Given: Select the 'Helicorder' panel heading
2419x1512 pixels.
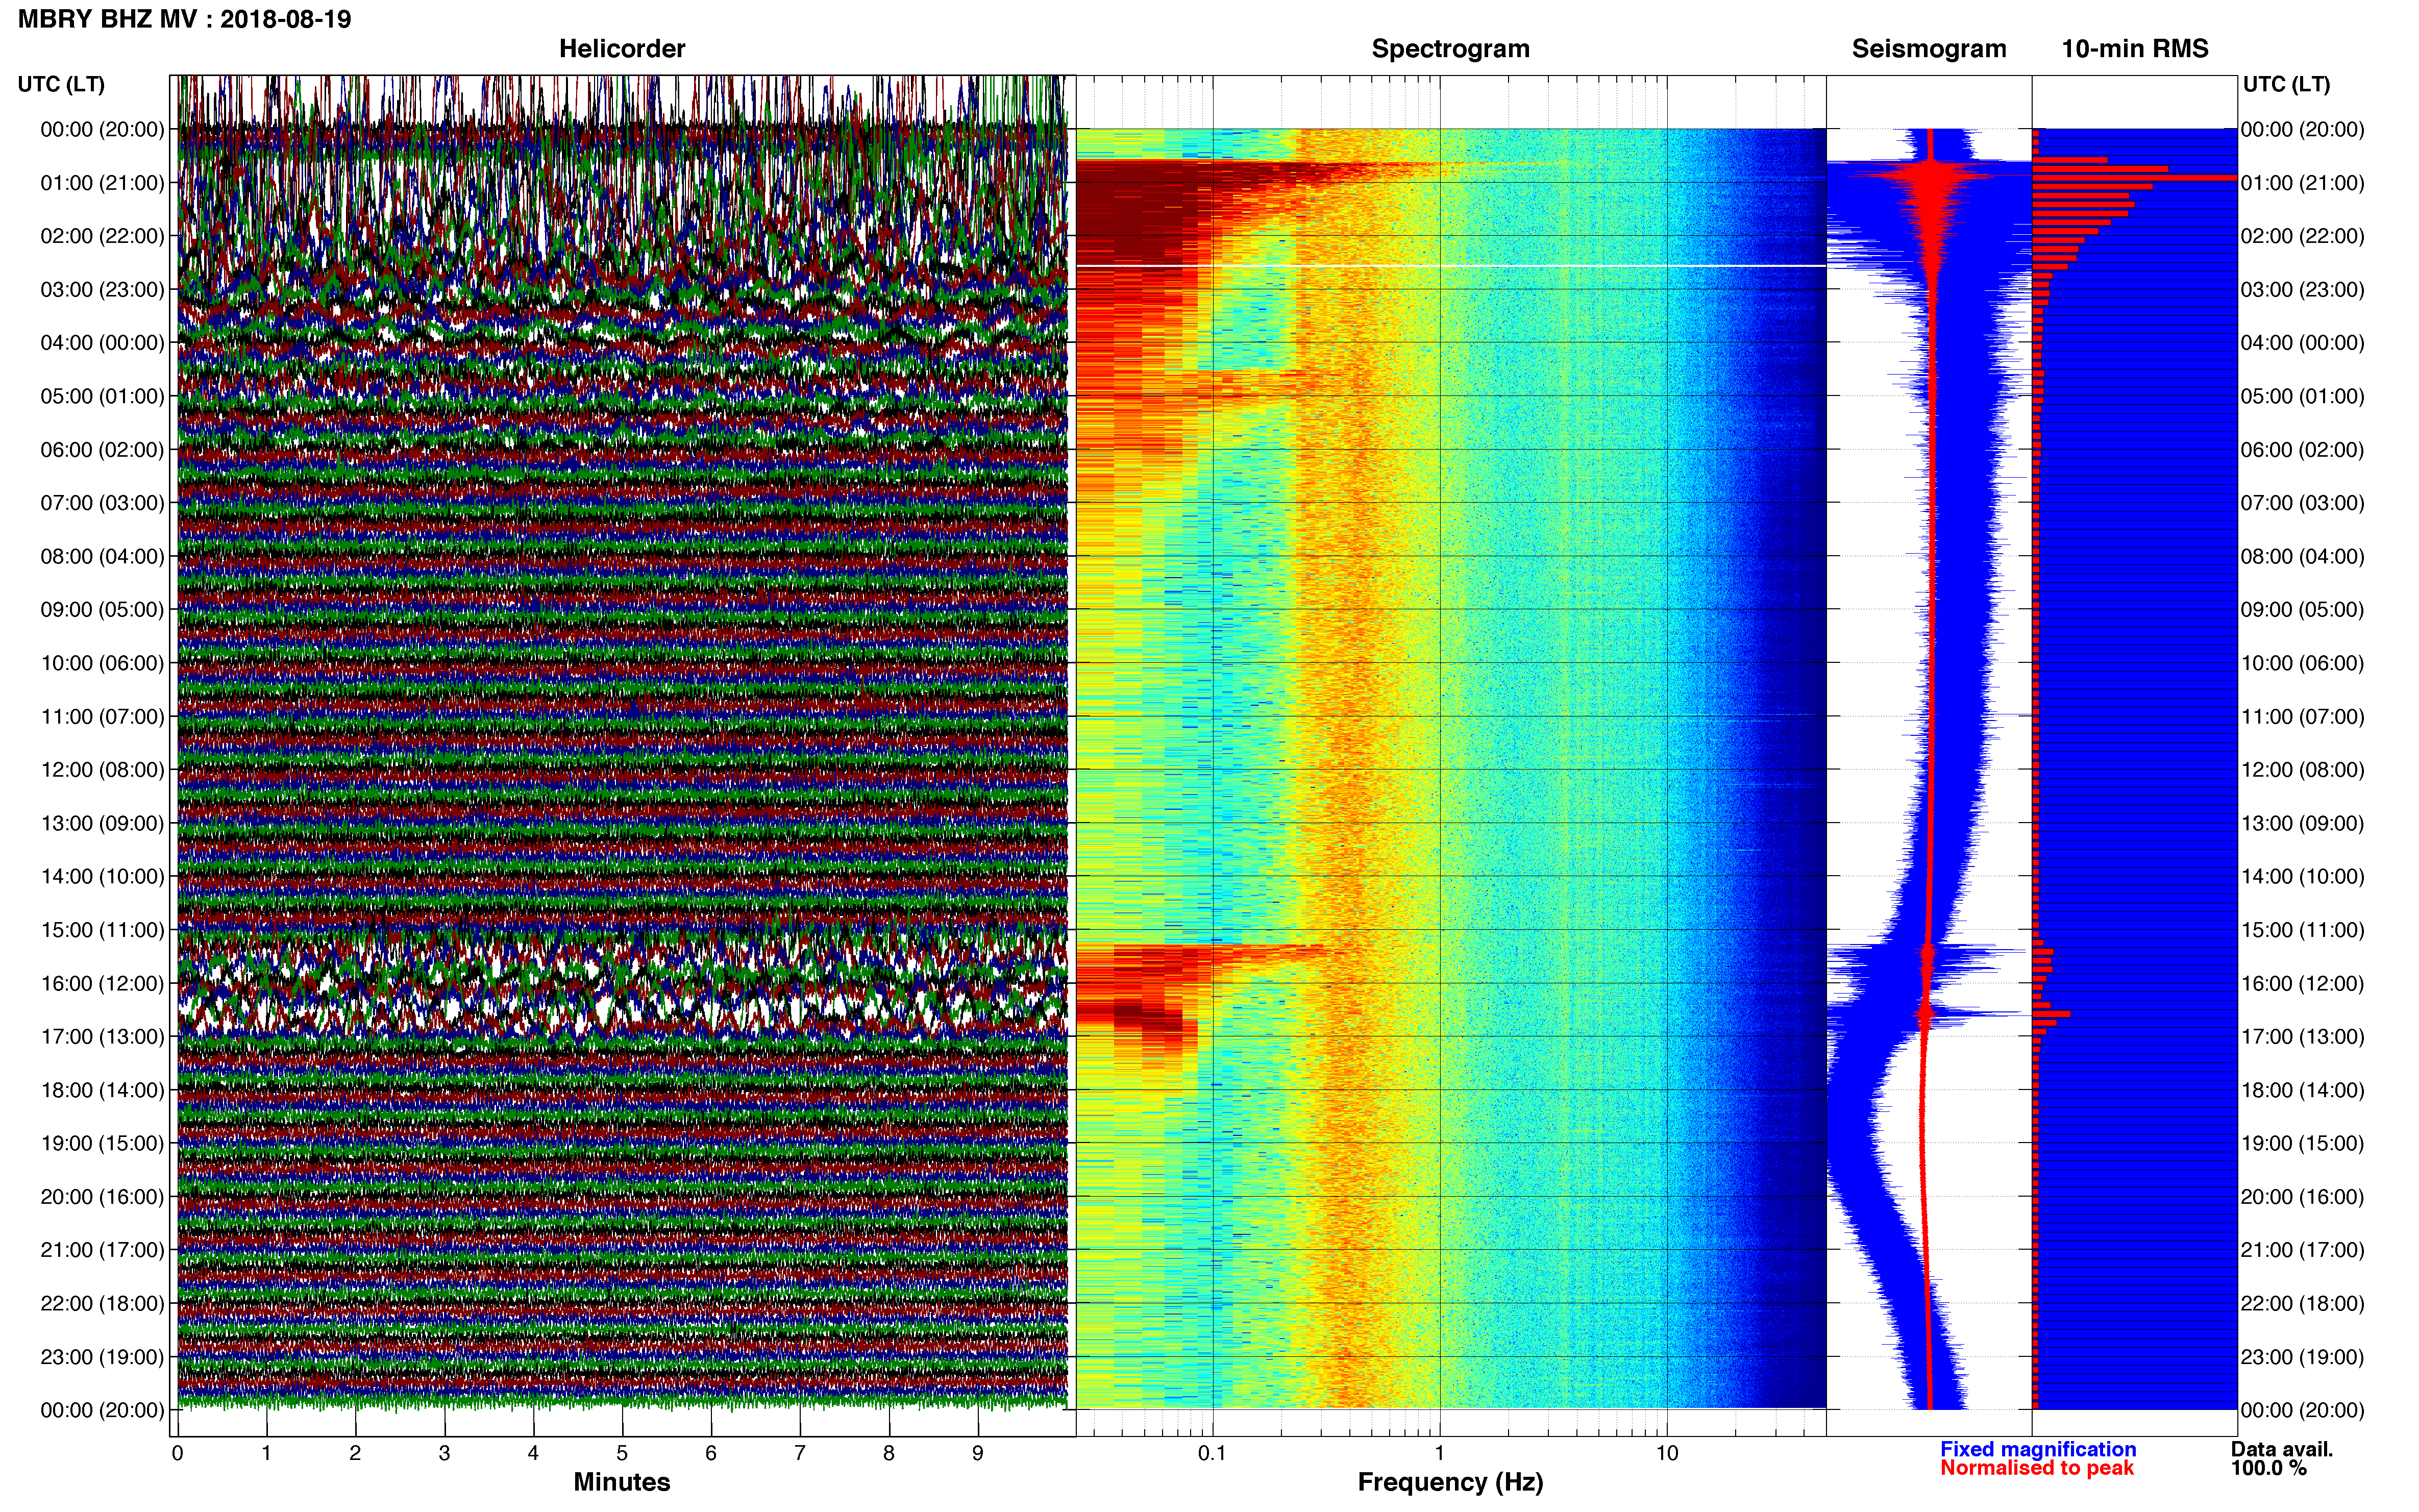Looking at the screenshot, I should [x=622, y=49].
